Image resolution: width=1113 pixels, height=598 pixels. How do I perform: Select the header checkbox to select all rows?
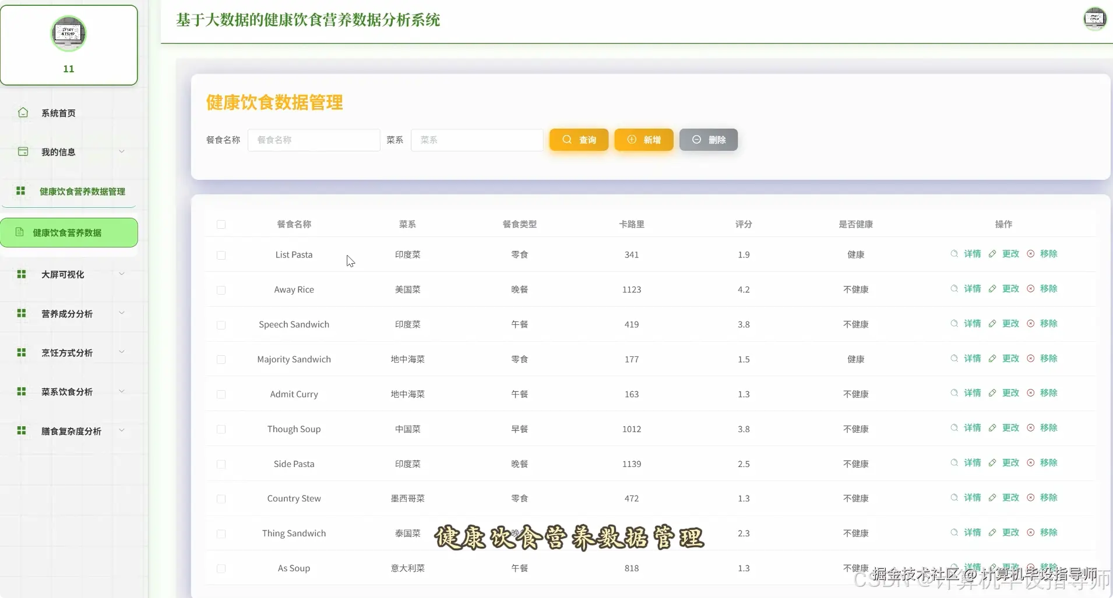pos(221,225)
